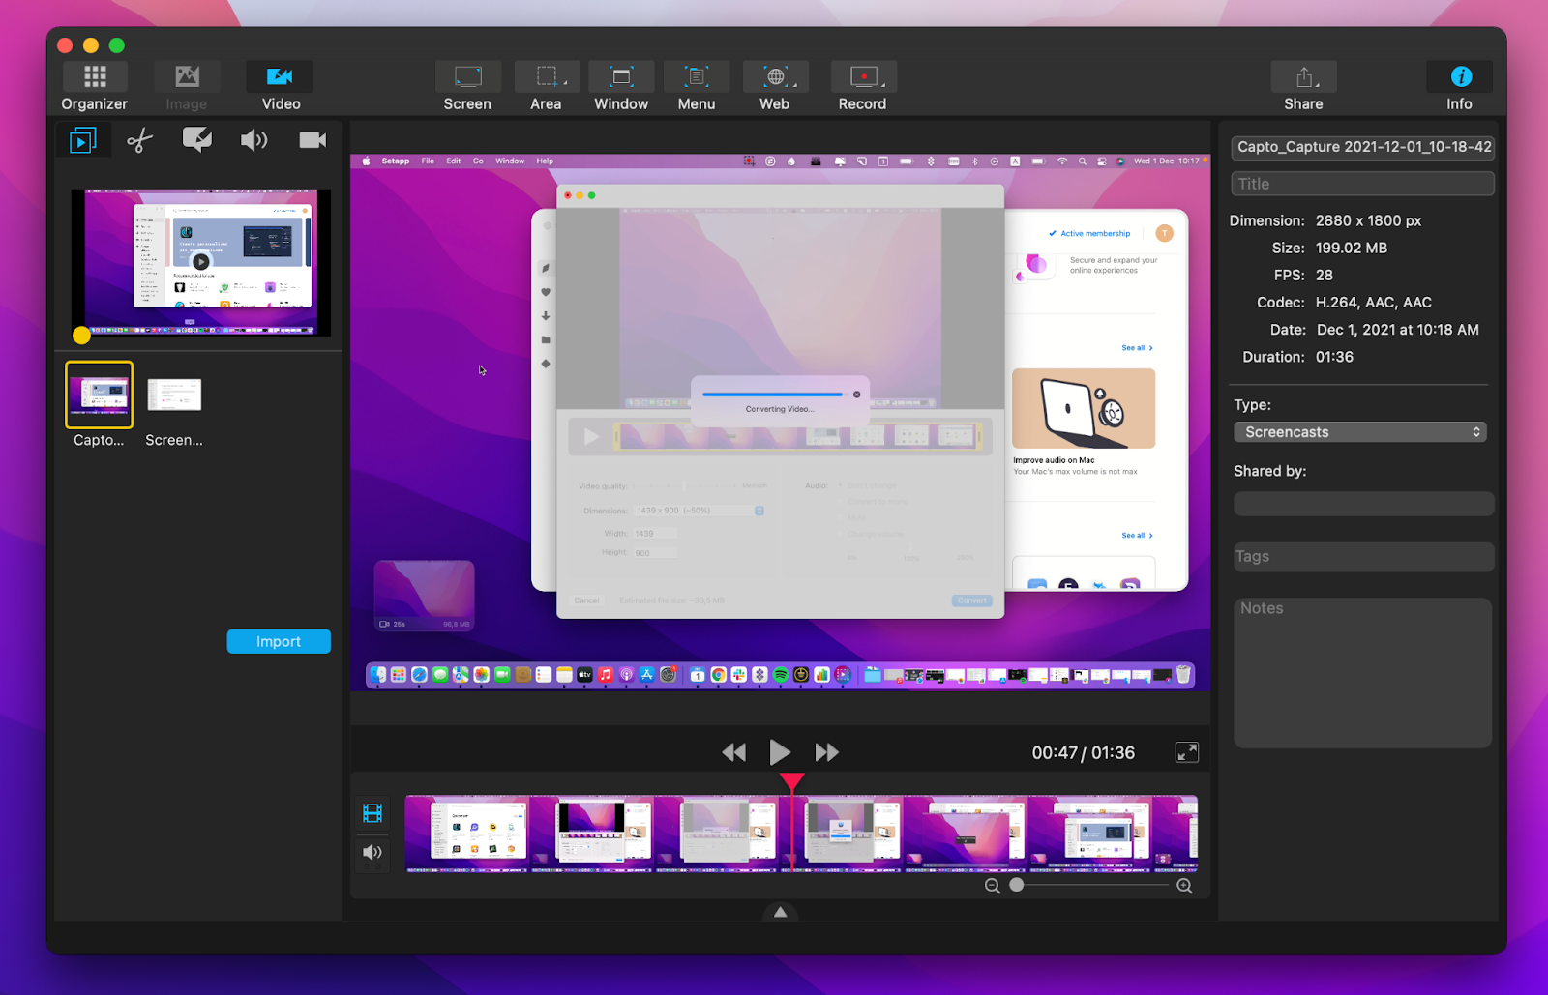
Task: Select the video camera tool
Action: point(312,139)
